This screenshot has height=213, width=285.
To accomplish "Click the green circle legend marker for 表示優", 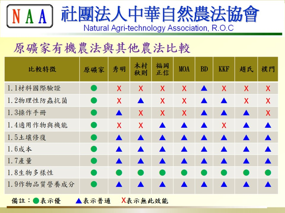I will pos(36,201).
